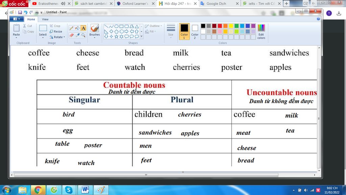The height and width of the screenshot is (195, 346).
Task: Pick the green color swatch
Action: pos(237,26)
